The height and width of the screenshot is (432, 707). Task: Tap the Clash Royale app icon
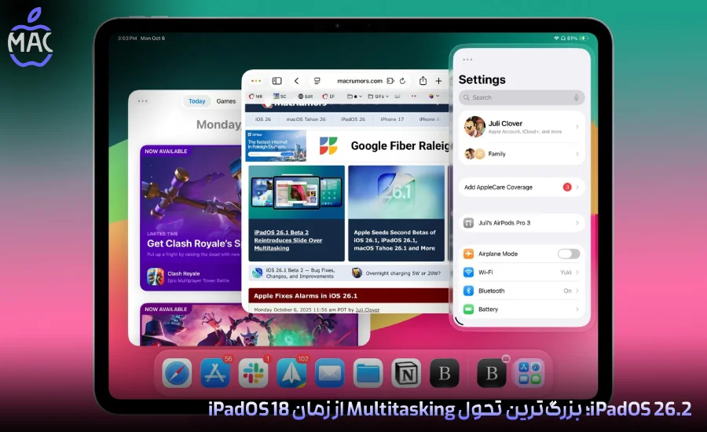(156, 276)
